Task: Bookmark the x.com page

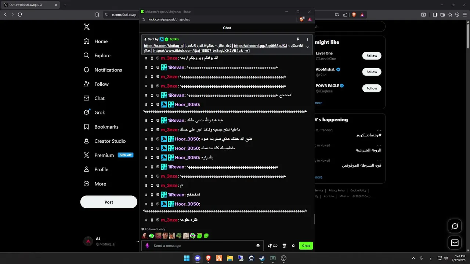Action: 97,15
